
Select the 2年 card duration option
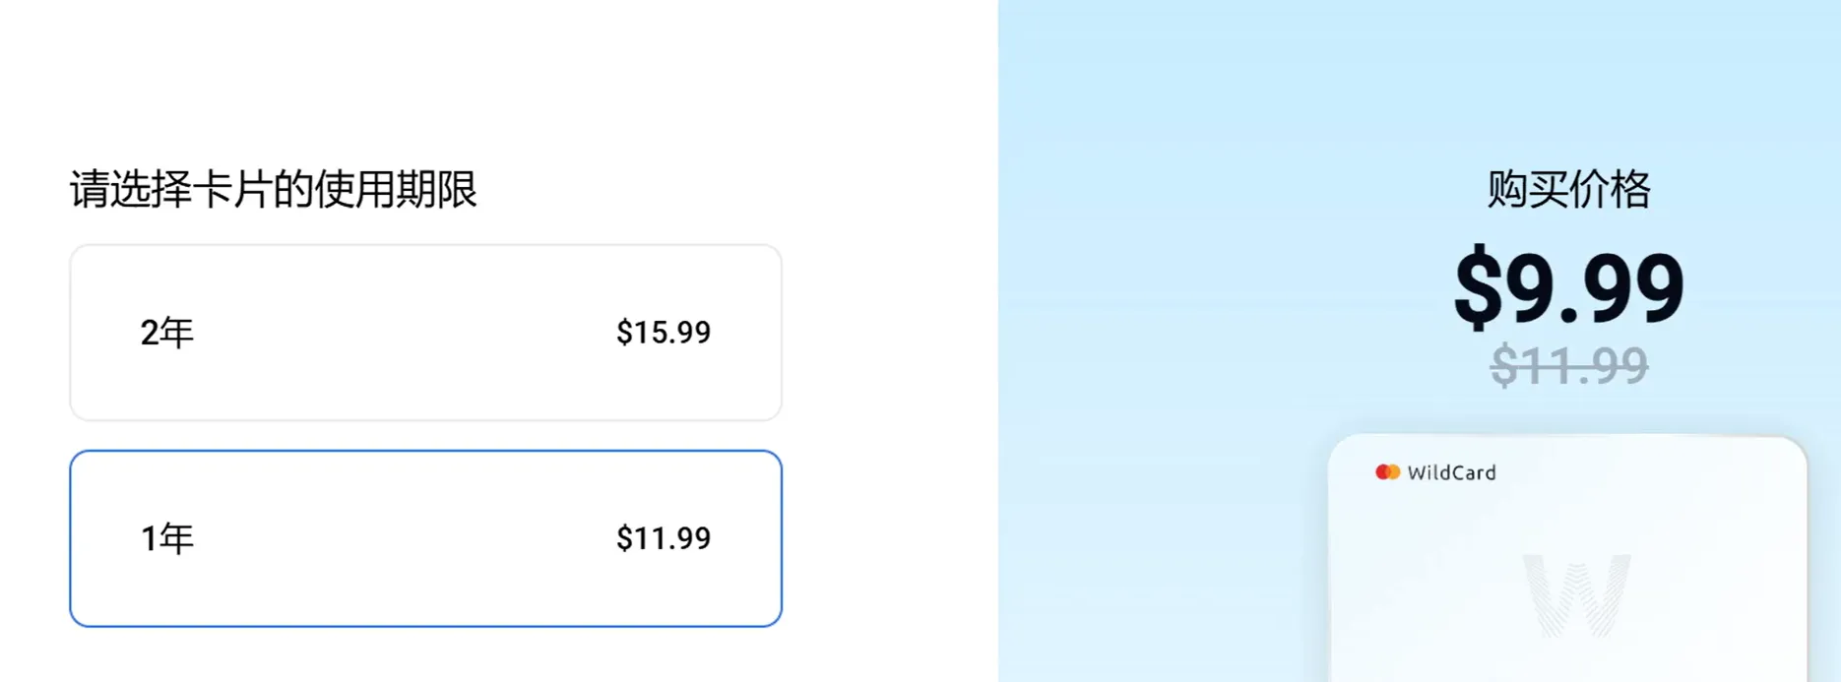coord(425,333)
